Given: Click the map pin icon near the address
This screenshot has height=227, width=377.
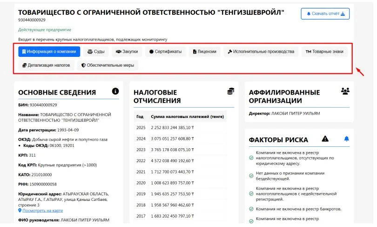Looking at the screenshot, I should [x=20, y=210].
